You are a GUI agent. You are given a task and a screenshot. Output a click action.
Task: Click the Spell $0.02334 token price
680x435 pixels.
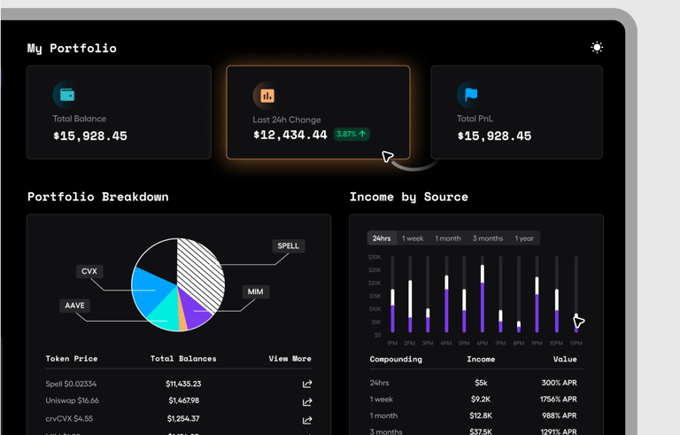click(x=71, y=384)
